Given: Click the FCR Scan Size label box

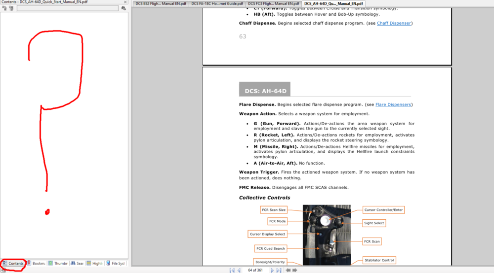Looking at the screenshot, I should click(274, 210).
